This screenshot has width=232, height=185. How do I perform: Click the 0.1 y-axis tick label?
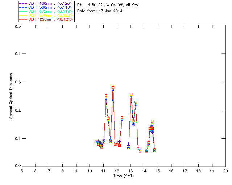tap(18, 139)
